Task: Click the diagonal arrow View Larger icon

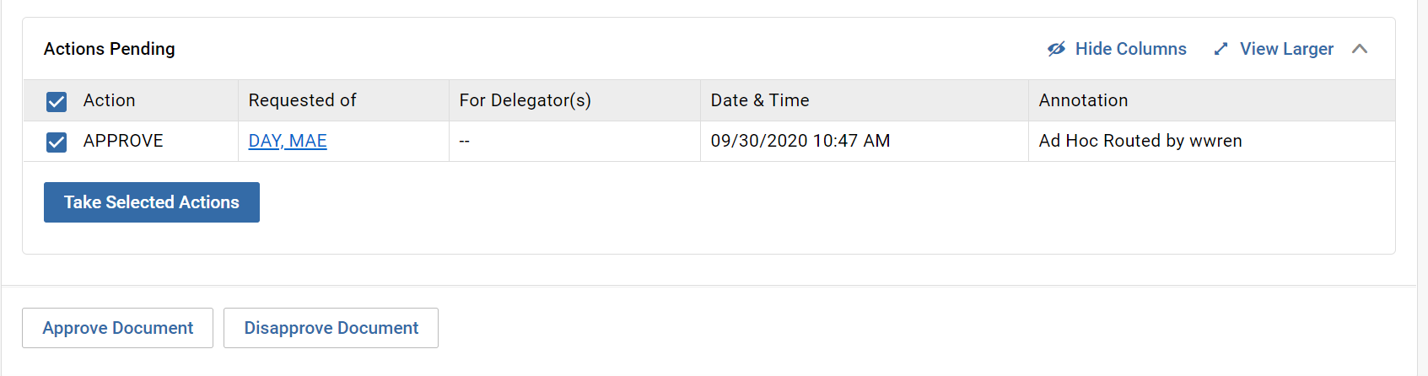Action: pos(1221,49)
